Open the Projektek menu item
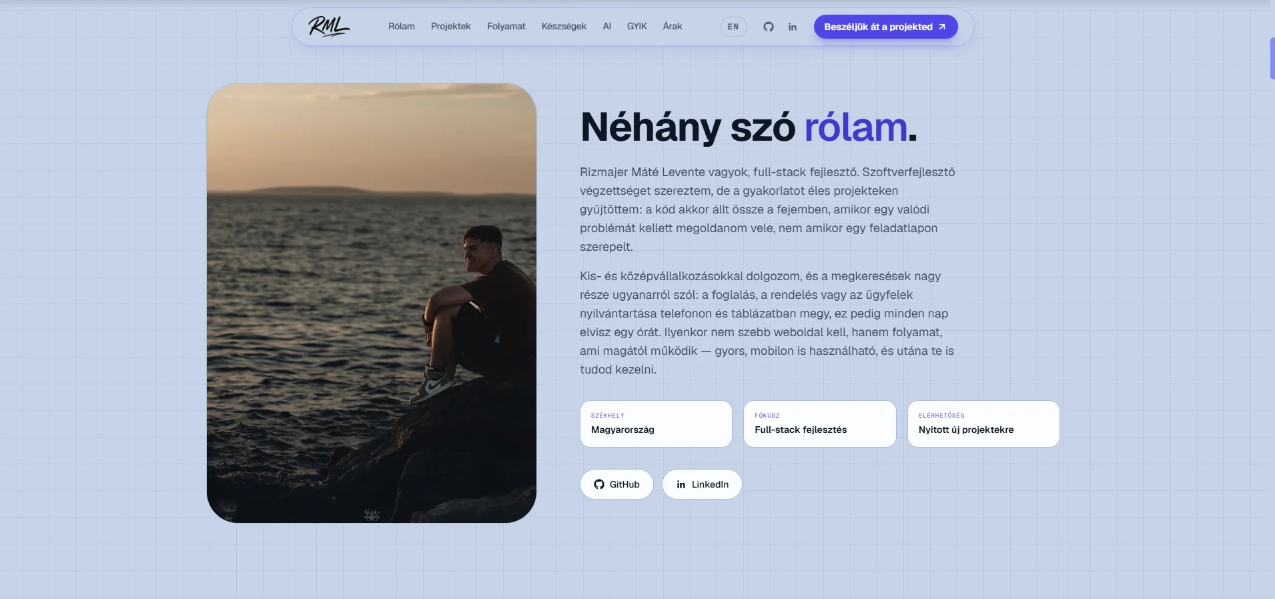 pyautogui.click(x=451, y=27)
